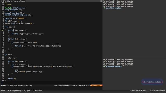Switch to tmux window 0 programming
166x93 pixels.
(x=15, y=91)
